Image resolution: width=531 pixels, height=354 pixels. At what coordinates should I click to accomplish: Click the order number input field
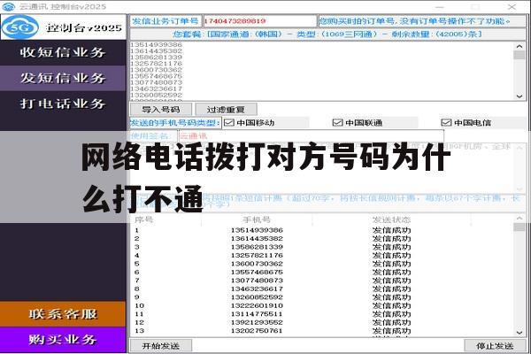pos(259,21)
